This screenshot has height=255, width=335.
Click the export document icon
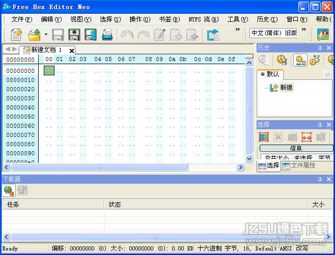(x=213, y=35)
